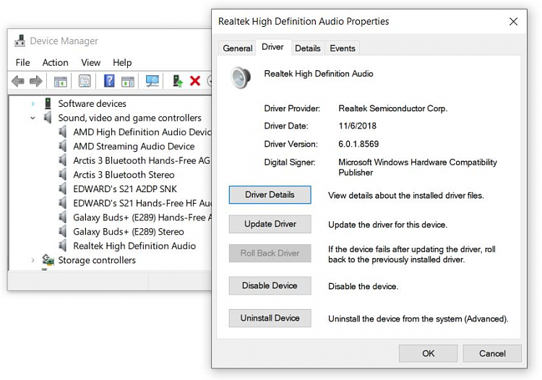Click 'Uninstall the device from the system (Advanced).' text
Screen dimensions: 542x380
pos(418,319)
